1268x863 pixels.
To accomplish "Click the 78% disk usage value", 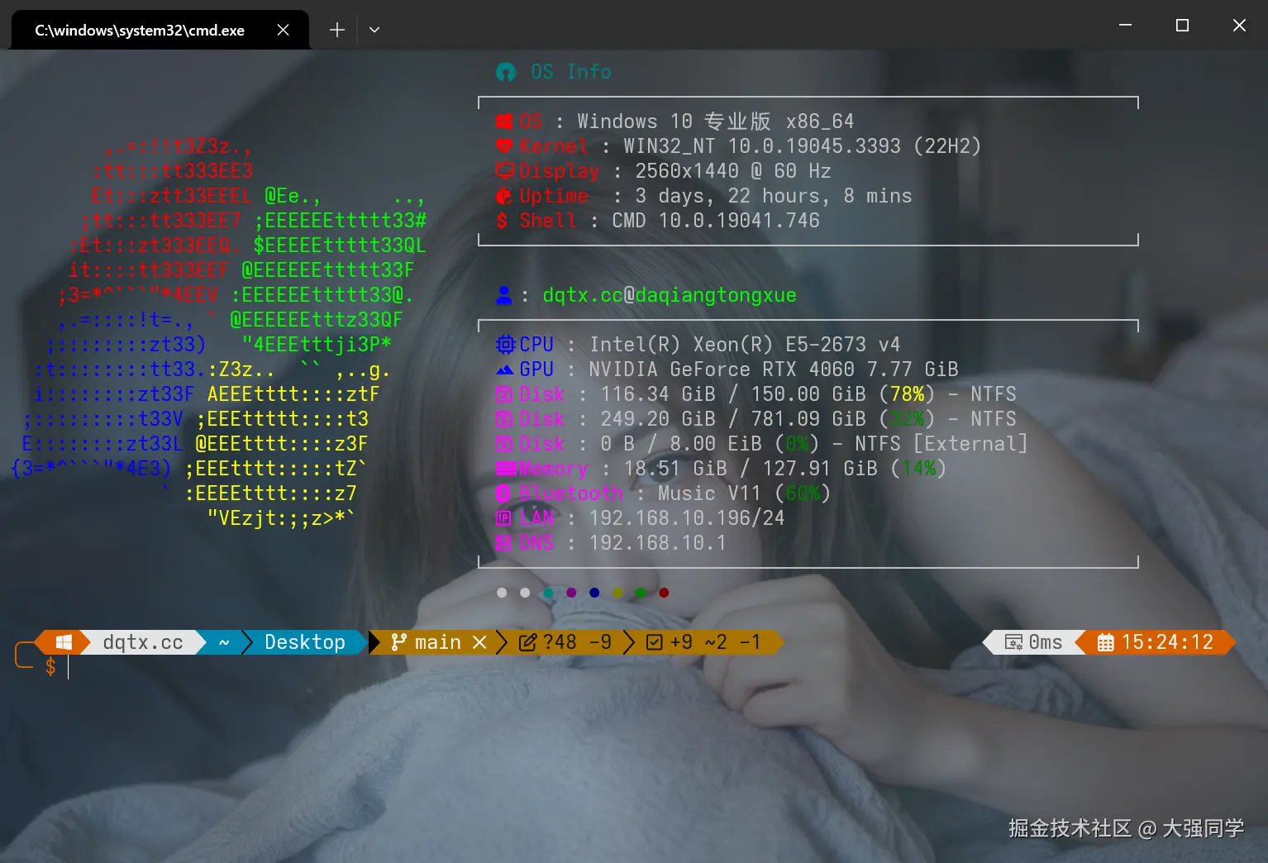I will tap(907, 394).
